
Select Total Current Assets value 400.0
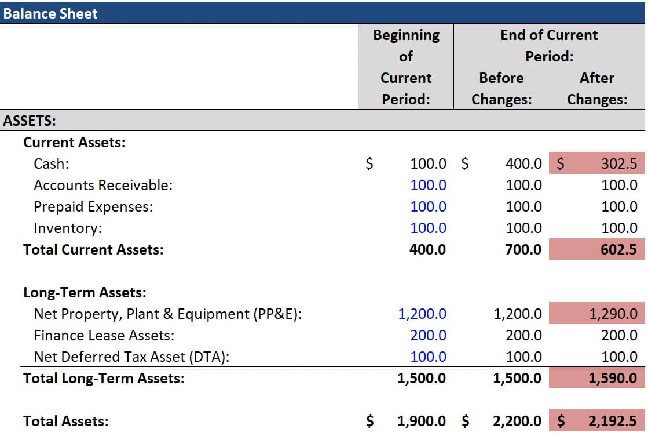pyautogui.click(x=428, y=249)
